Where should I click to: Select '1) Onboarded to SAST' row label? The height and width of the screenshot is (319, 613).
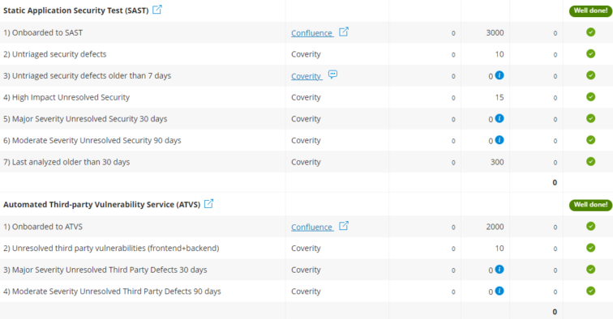(x=43, y=32)
